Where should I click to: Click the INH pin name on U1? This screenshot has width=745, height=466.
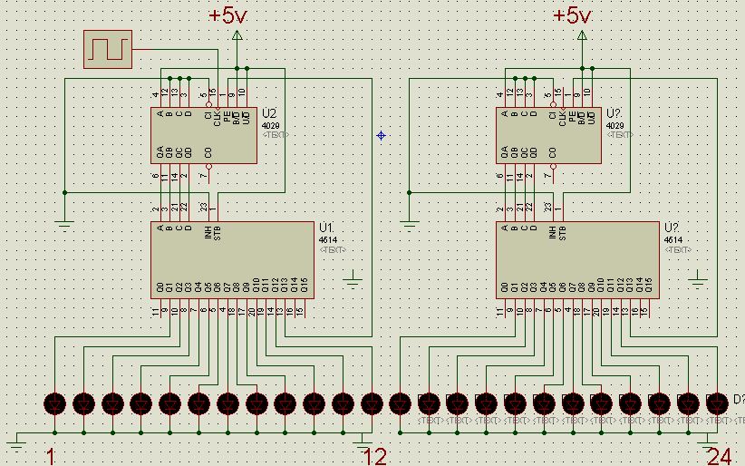click(208, 232)
